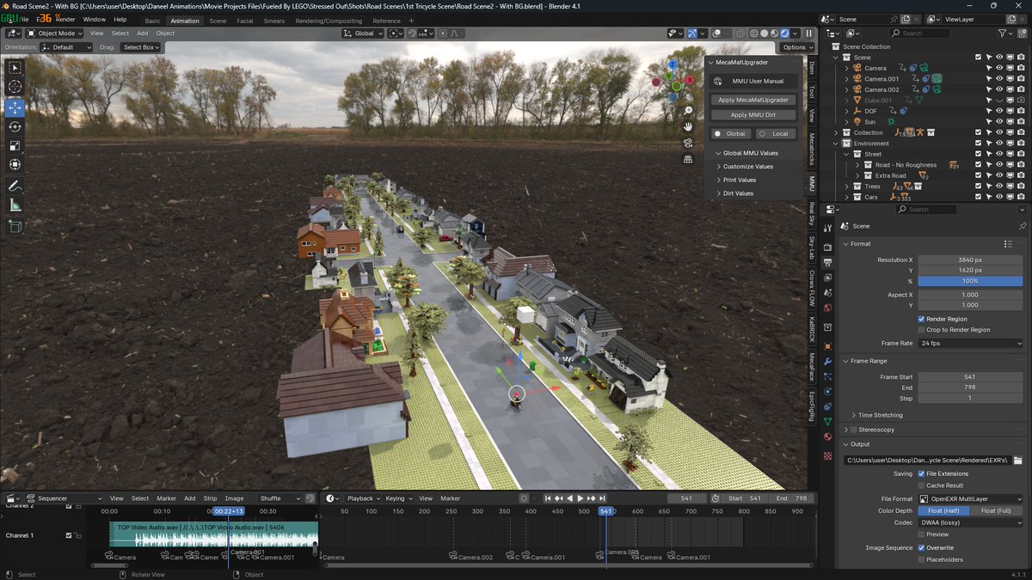Jump to the timeline start frame
The height and width of the screenshot is (580, 1032).
(x=547, y=498)
